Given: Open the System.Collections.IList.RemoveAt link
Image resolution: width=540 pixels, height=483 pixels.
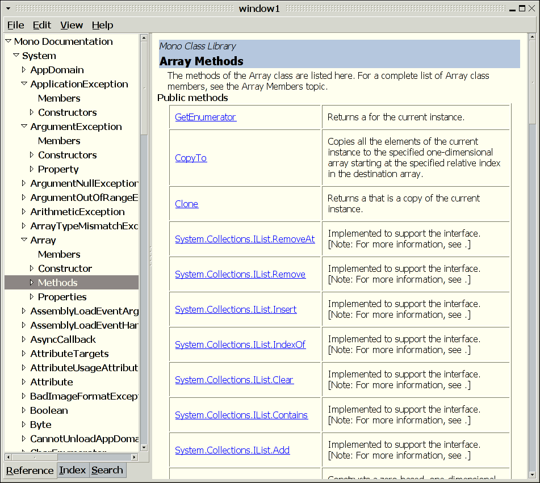Looking at the screenshot, I should (245, 239).
